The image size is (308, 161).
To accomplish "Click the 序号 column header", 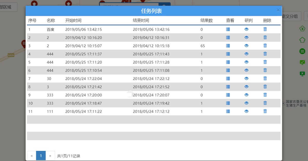I will tap(32, 20).
